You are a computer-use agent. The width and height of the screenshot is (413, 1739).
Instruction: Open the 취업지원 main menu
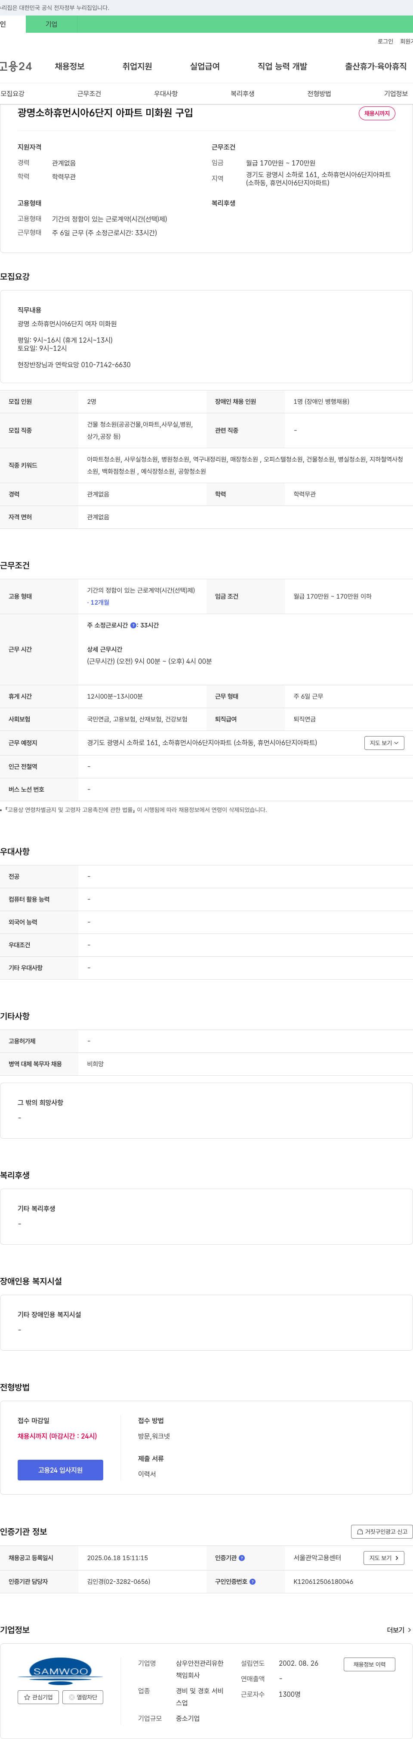click(x=137, y=66)
